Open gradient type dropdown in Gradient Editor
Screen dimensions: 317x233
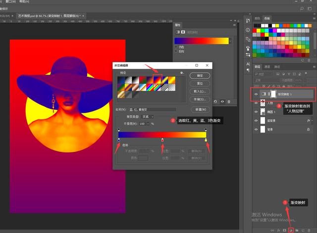tap(148, 117)
